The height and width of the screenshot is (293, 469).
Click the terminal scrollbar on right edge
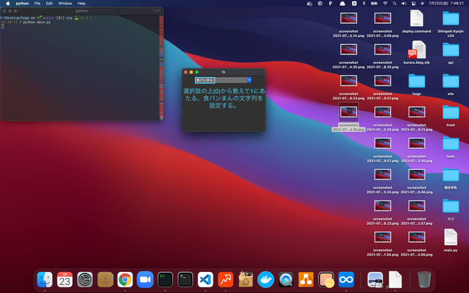click(162, 67)
